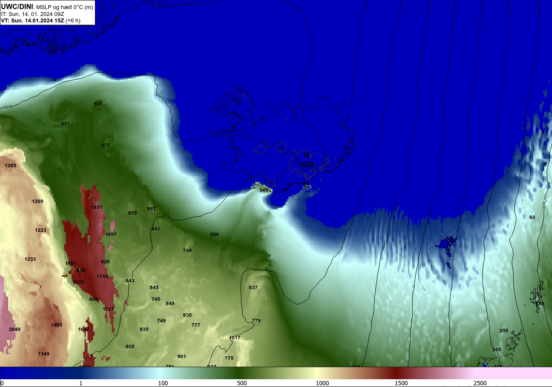This screenshot has height=387, width=552.
Task: Click the 745 height value
Action: (x=156, y=299)
